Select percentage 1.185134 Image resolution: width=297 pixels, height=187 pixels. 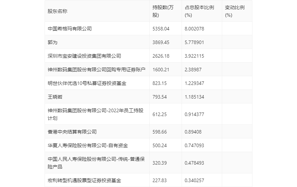click(194, 97)
